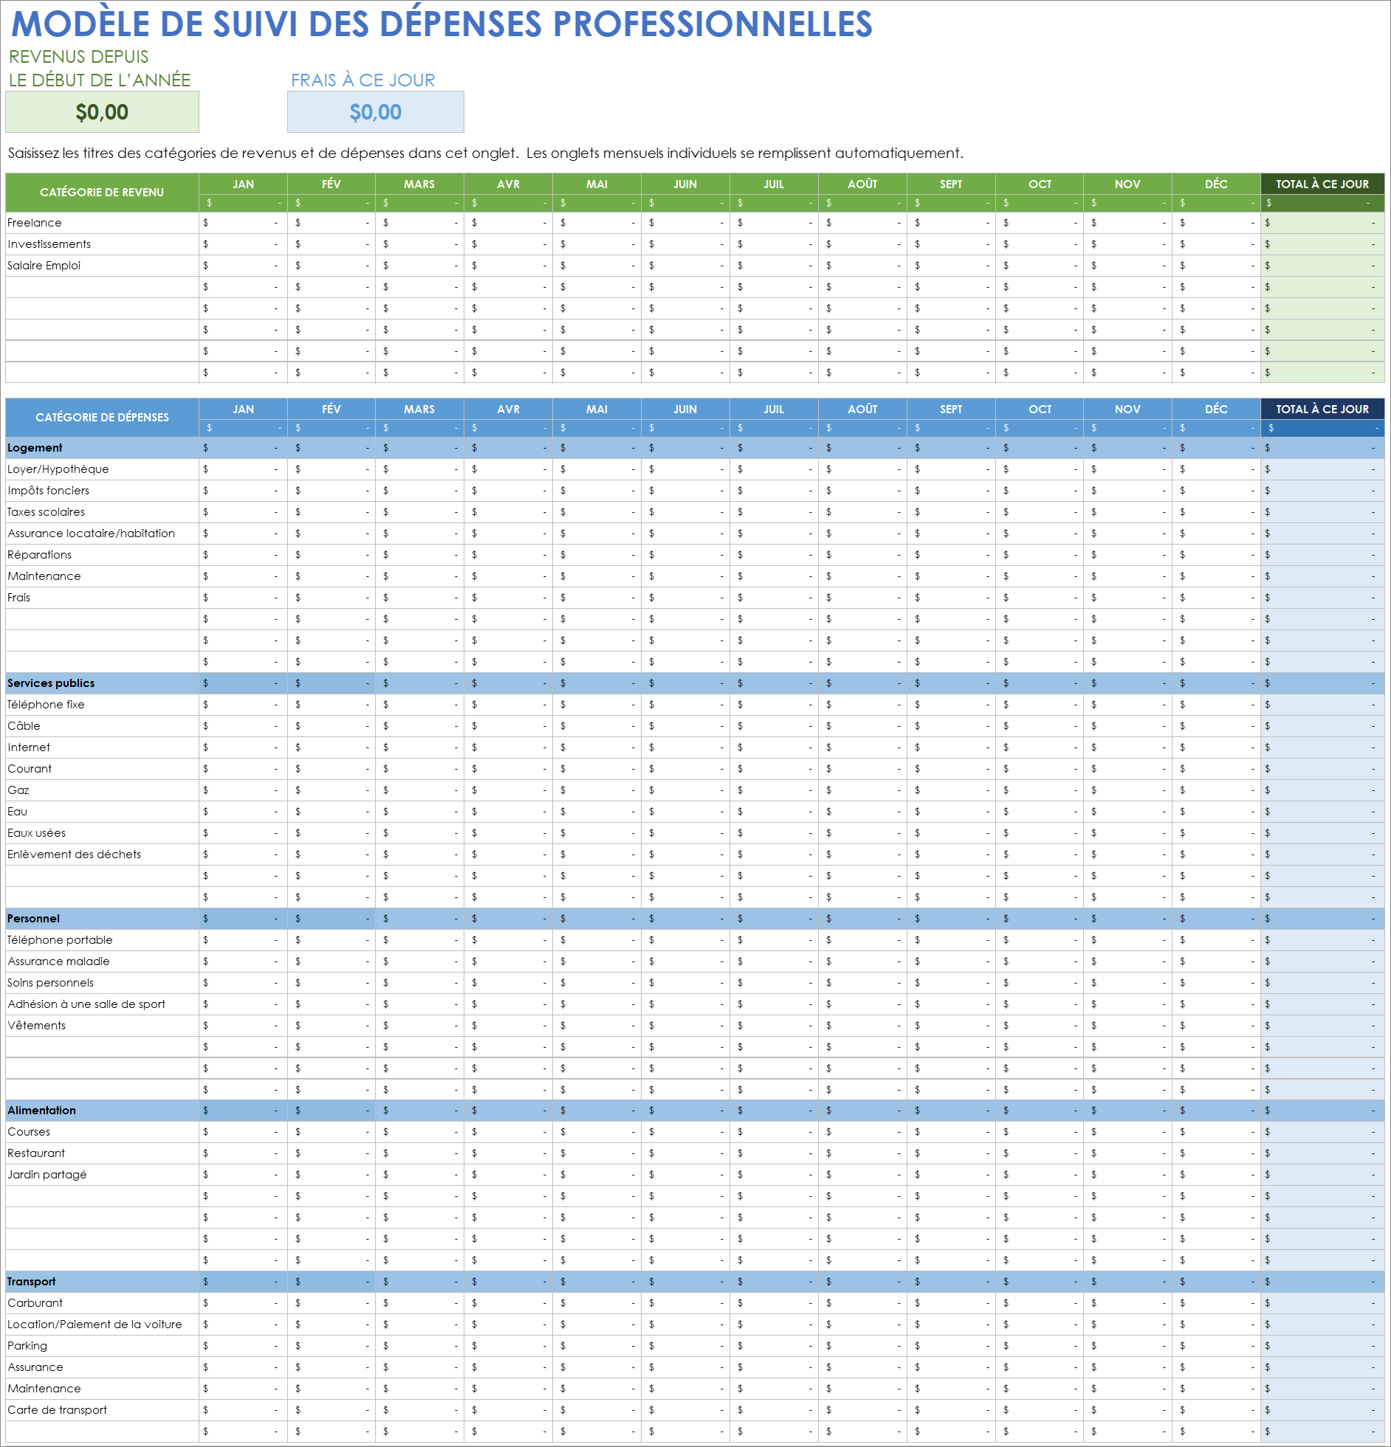Click the instruction text starting with Saisissez
The height and width of the screenshot is (1447, 1391).
click(x=485, y=153)
